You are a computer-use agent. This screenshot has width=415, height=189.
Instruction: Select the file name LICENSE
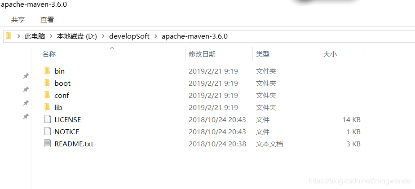pos(68,120)
